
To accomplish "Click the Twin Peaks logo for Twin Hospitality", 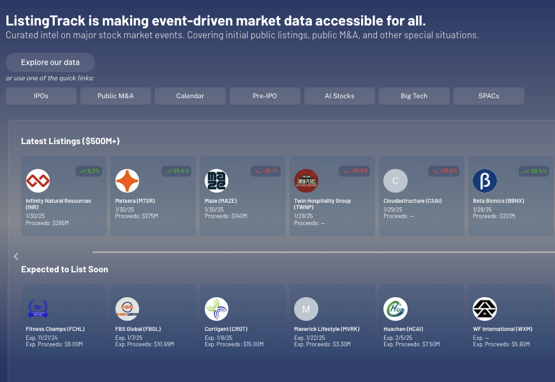I will [306, 180].
